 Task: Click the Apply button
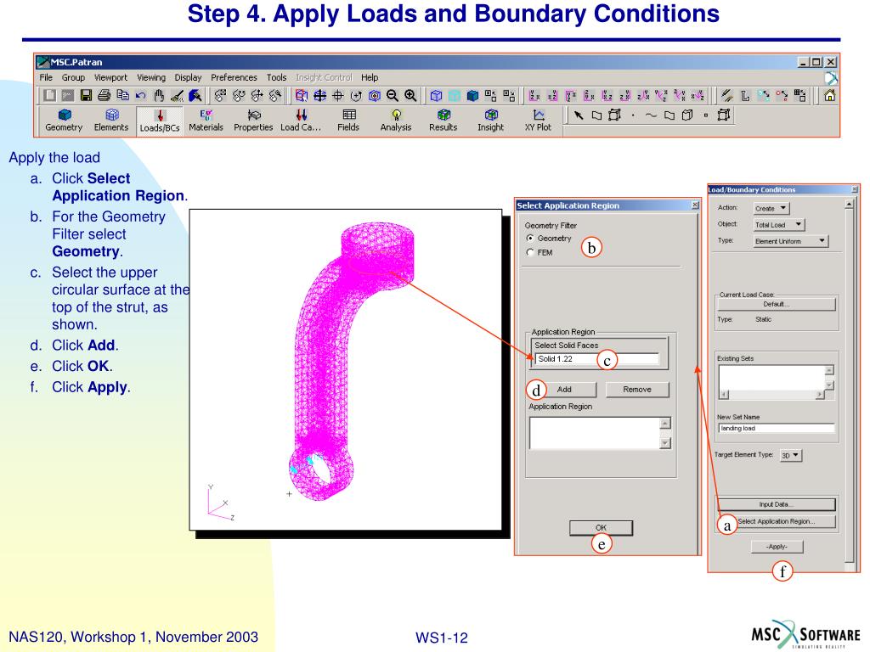[777, 547]
